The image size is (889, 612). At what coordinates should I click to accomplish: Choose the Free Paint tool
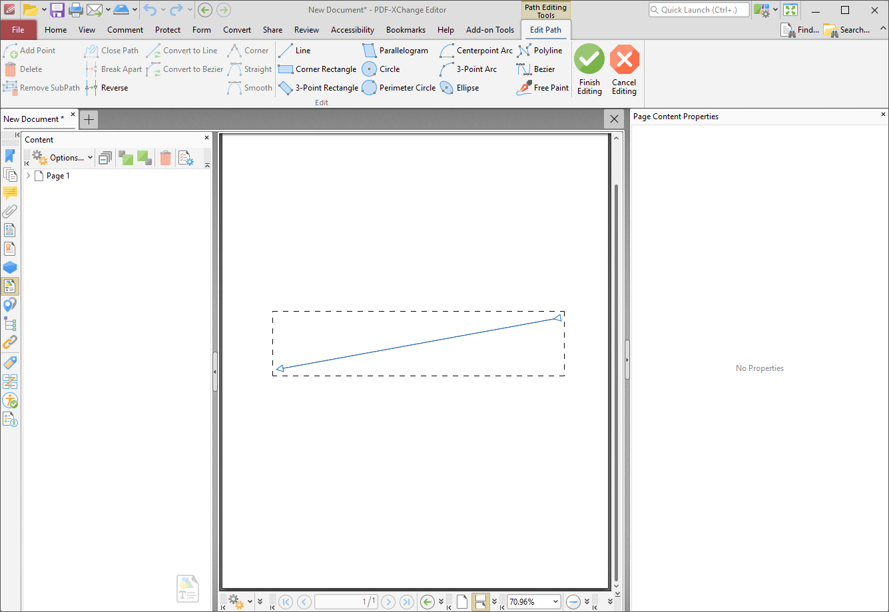(x=543, y=88)
